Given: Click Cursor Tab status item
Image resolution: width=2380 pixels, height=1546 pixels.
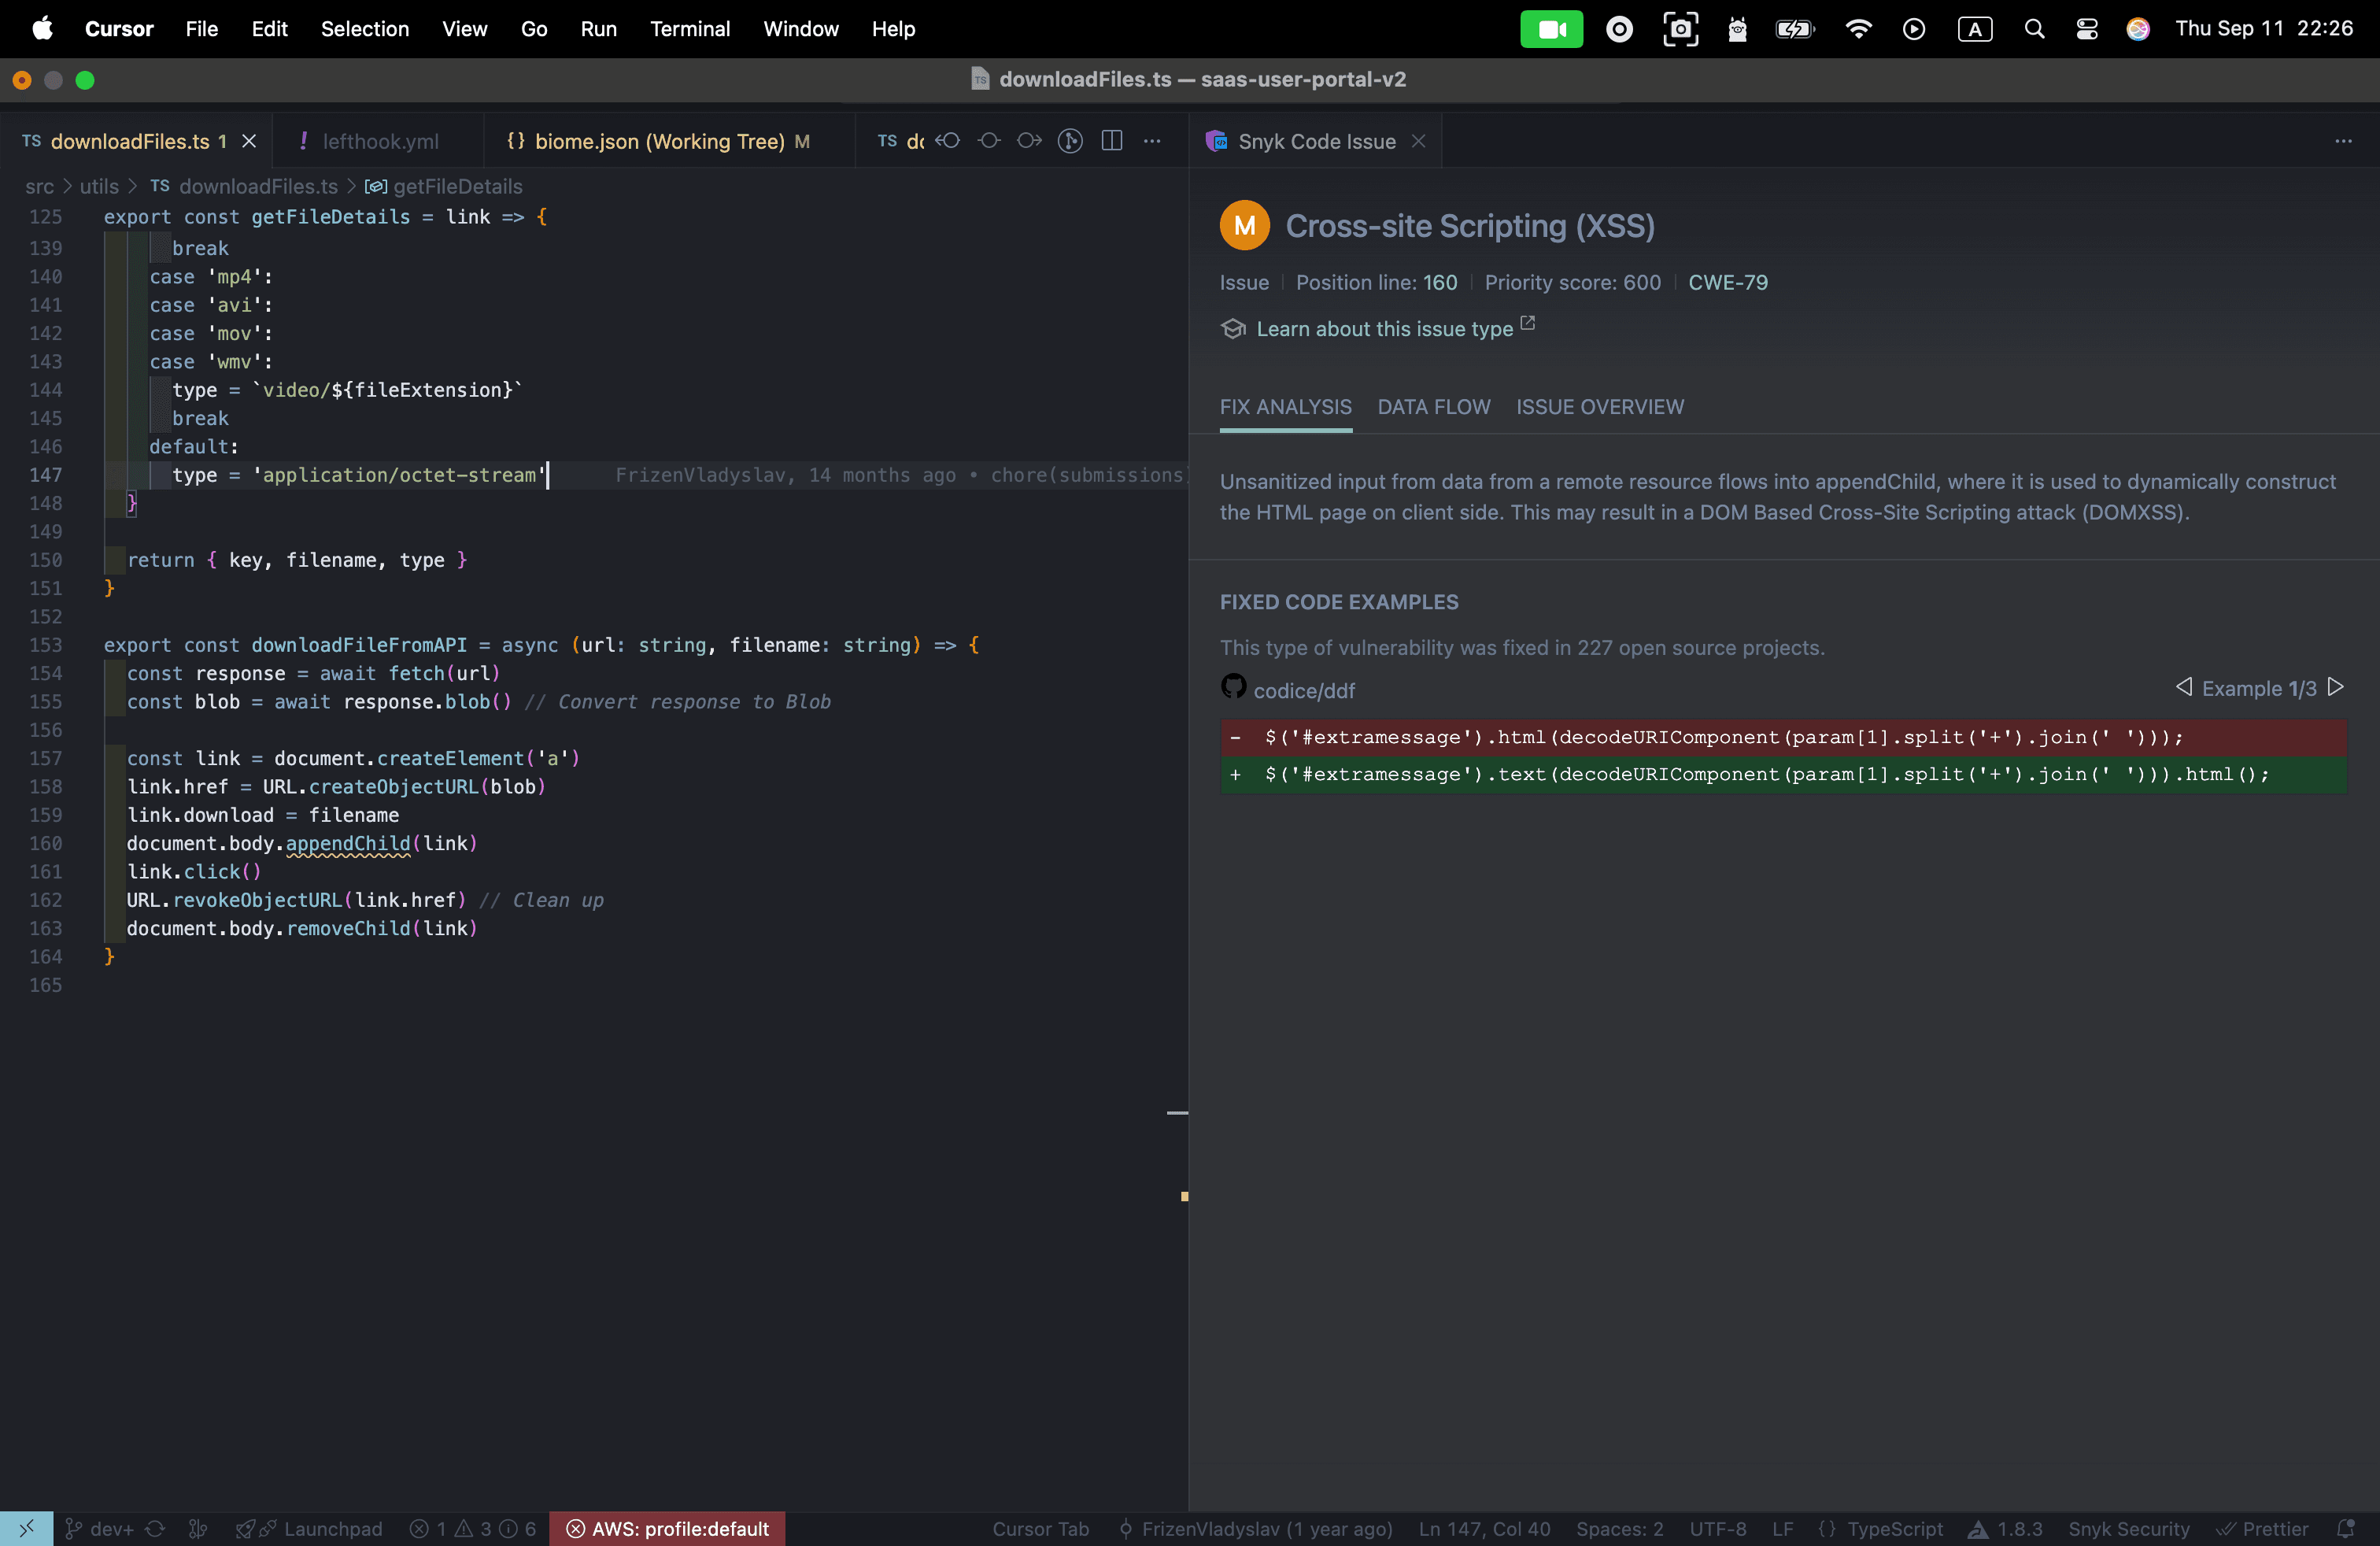Looking at the screenshot, I should point(1040,1528).
